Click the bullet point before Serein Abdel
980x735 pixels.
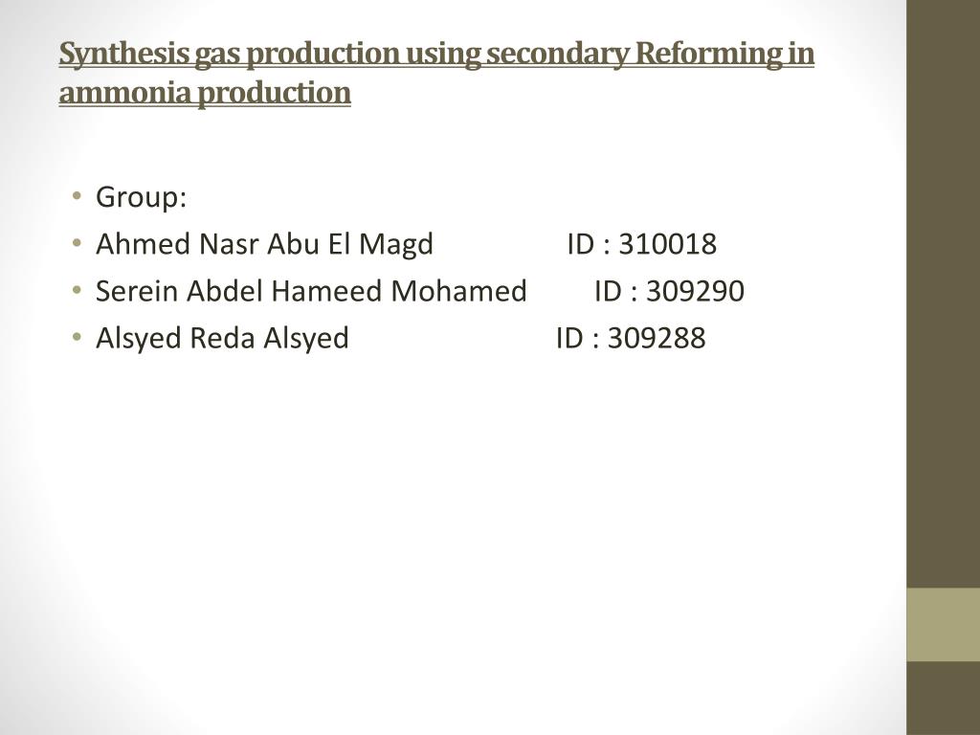77,290
